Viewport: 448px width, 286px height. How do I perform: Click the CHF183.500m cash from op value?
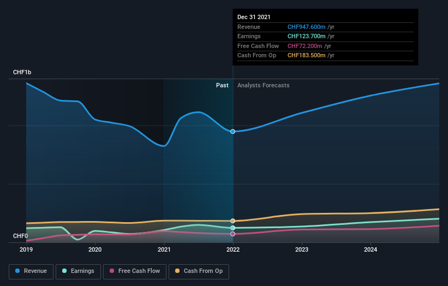click(306, 56)
